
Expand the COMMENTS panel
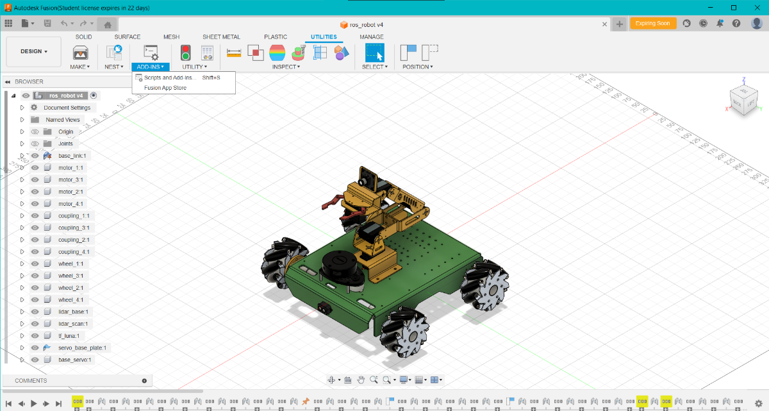pos(144,381)
